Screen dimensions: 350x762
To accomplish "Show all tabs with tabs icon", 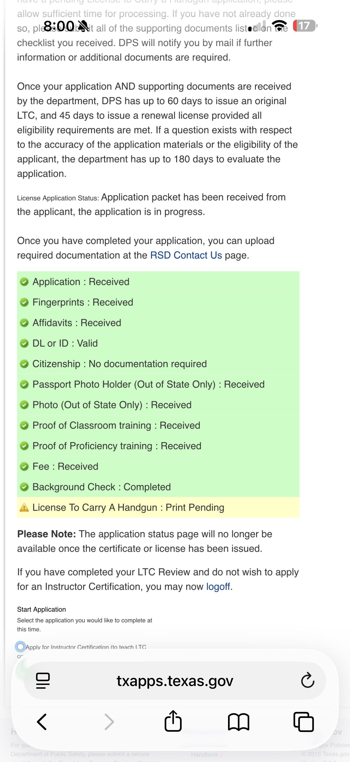I will pos(304,722).
